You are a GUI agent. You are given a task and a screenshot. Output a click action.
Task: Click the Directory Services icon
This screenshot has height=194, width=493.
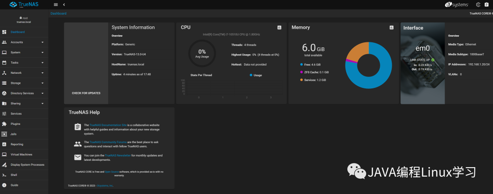(x=5, y=93)
